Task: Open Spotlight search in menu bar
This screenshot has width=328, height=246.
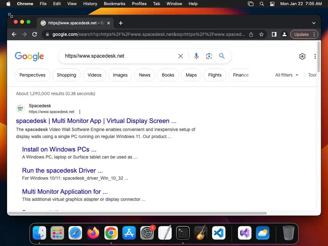Action: click(261, 4)
